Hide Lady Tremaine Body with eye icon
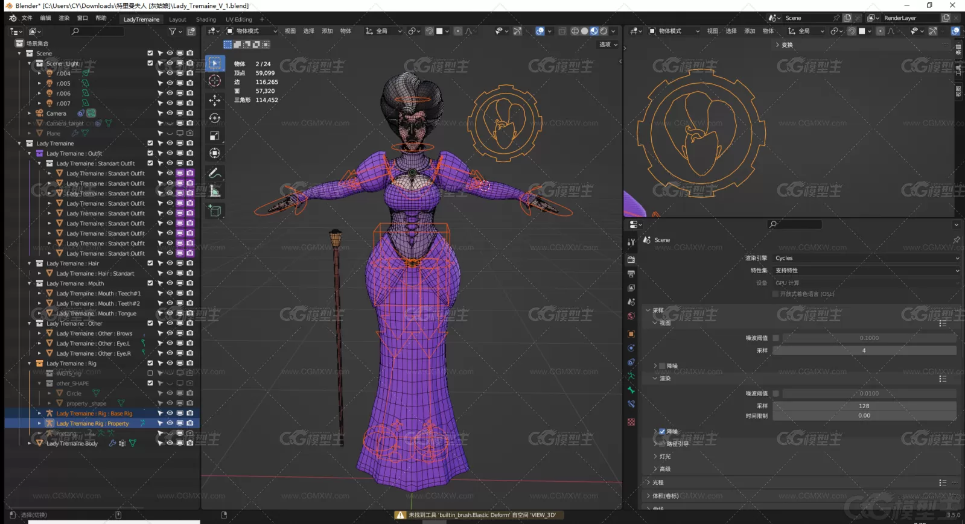This screenshot has height=524, width=965. click(x=170, y=443)
